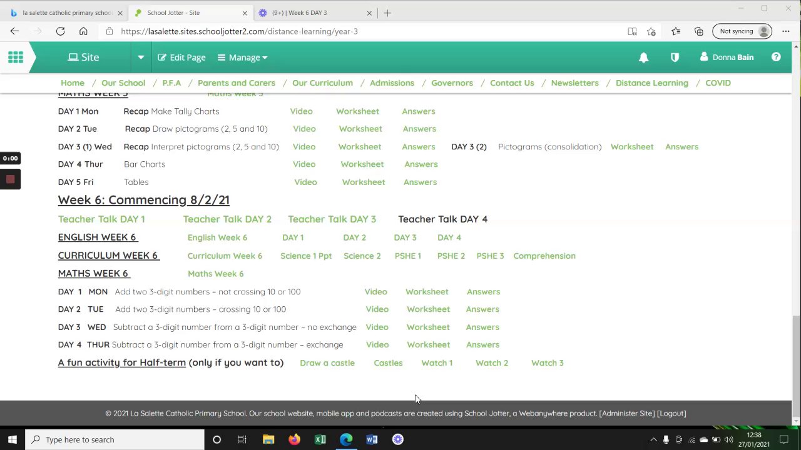Image resolution: width=801 pixels, height=450 pixels.
Task: Open the School Jotter apps grid icon
Action: [x=16, y=57]
